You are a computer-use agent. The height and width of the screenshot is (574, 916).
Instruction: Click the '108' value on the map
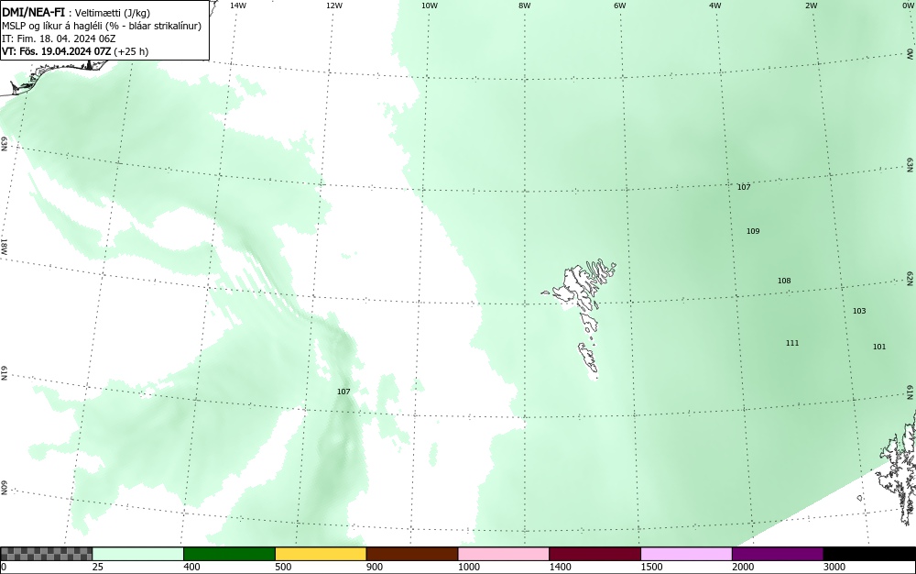(x=784, y=281)
